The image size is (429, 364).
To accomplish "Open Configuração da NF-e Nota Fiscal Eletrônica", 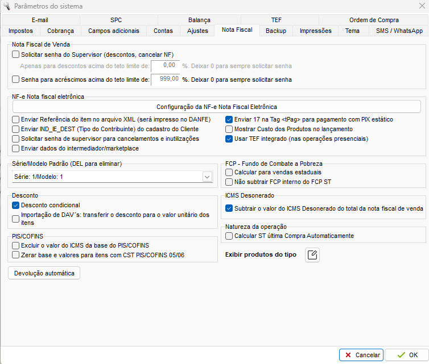I will (x=216, y=107).
